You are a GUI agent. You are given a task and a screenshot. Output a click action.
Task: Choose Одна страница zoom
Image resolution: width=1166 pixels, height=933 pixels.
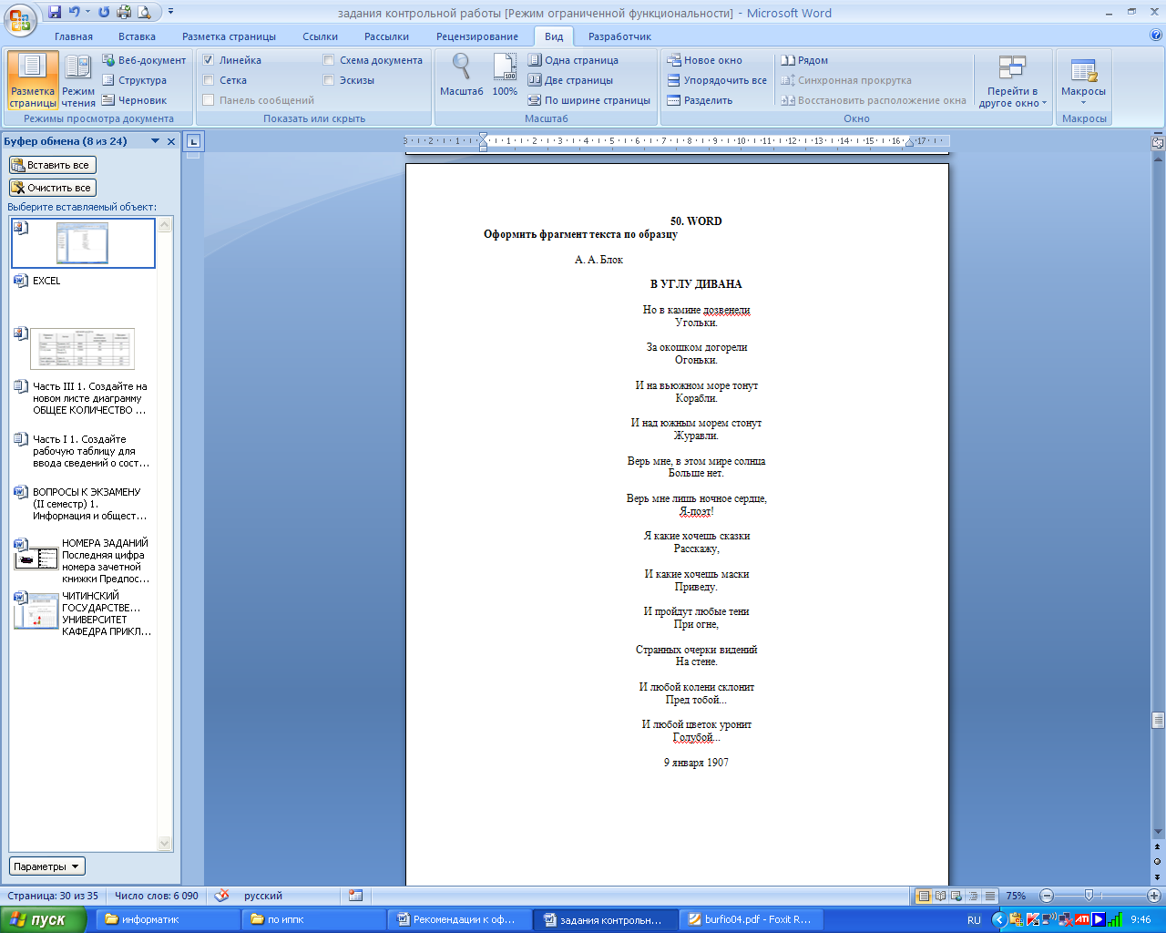(573, 60)
